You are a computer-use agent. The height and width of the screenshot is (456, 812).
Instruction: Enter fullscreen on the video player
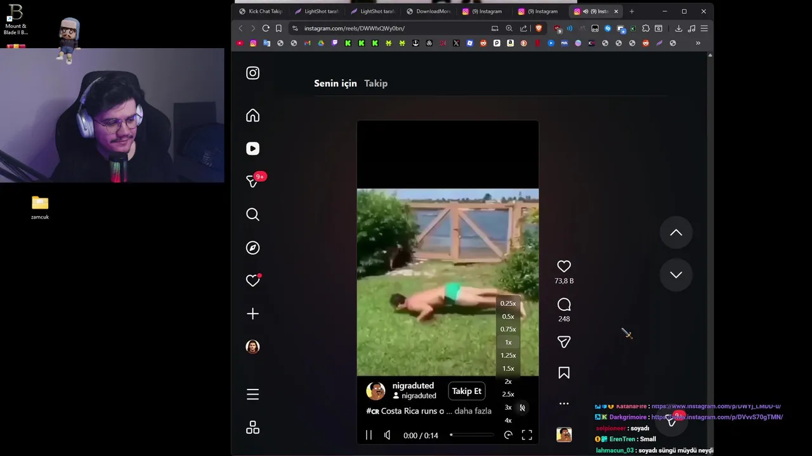pos(527,435)
